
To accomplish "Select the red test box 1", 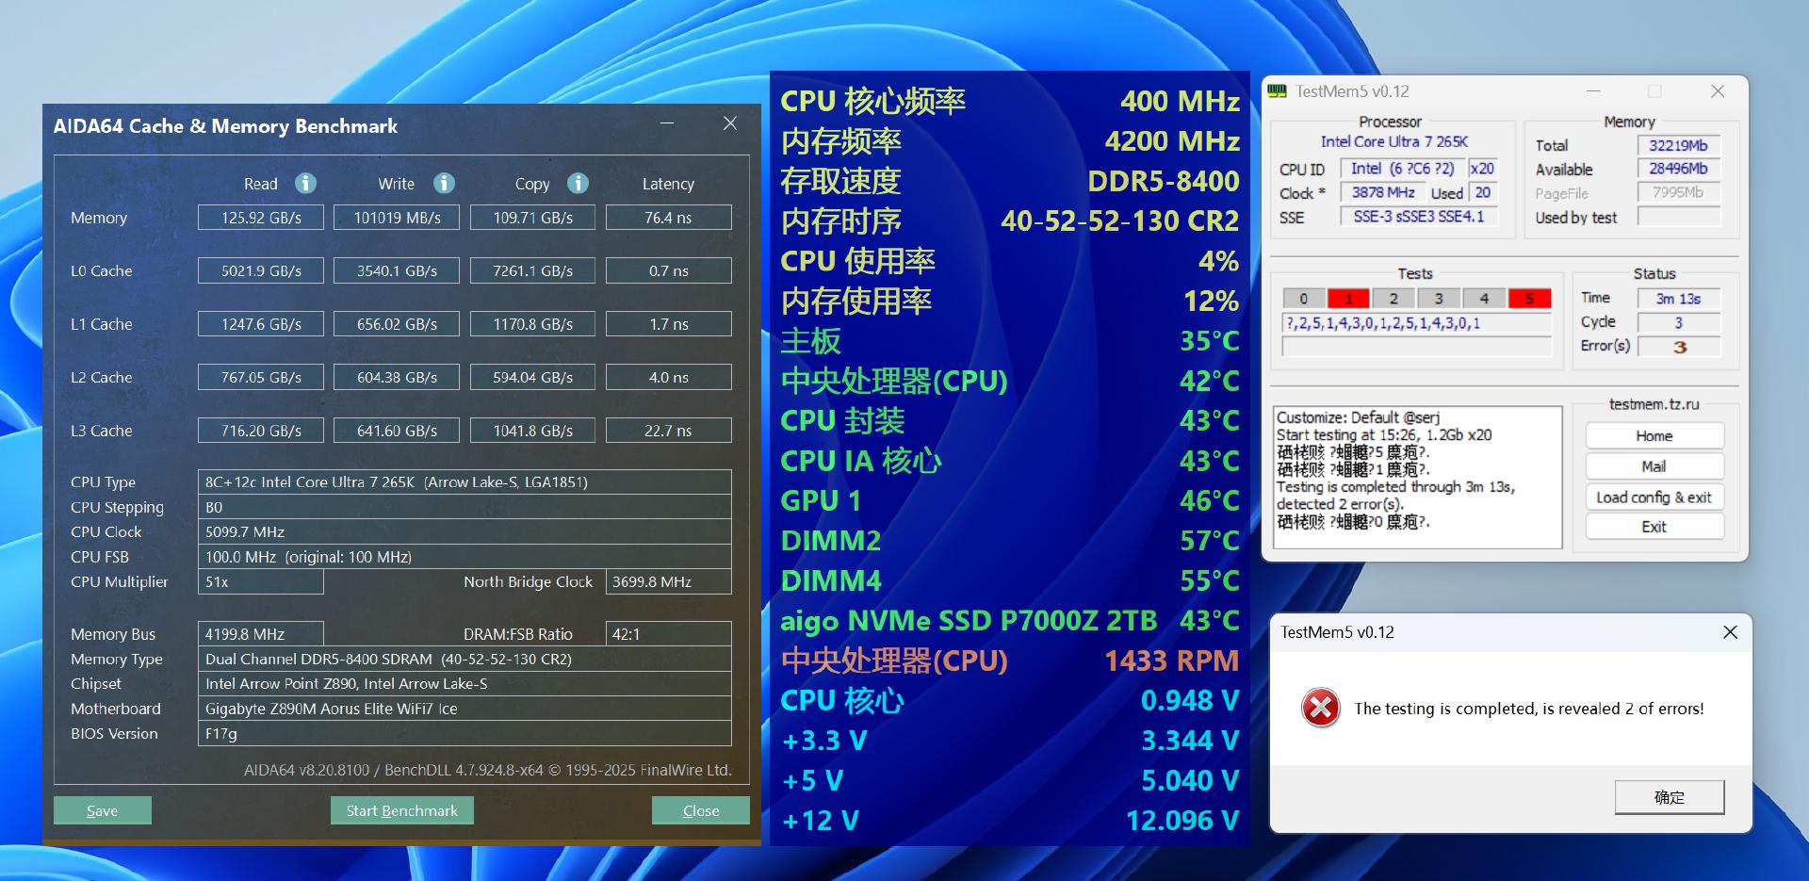I will [x=1349, y=299].
